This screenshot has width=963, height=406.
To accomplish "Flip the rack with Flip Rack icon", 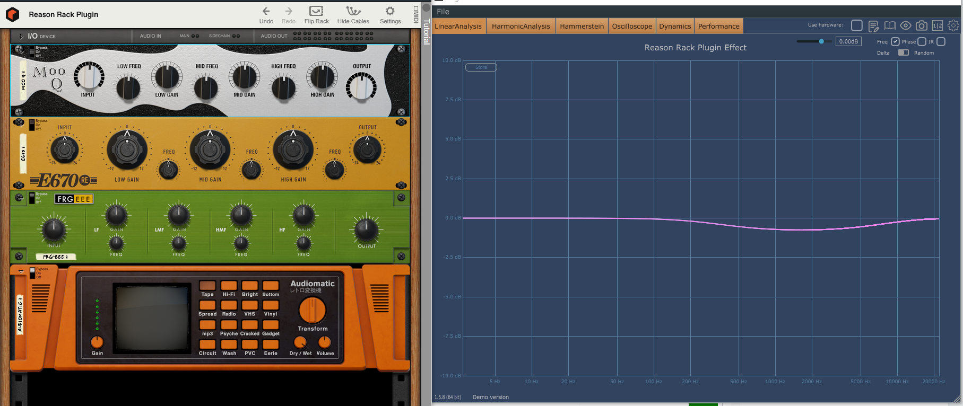I will click(x=316, y=11).
